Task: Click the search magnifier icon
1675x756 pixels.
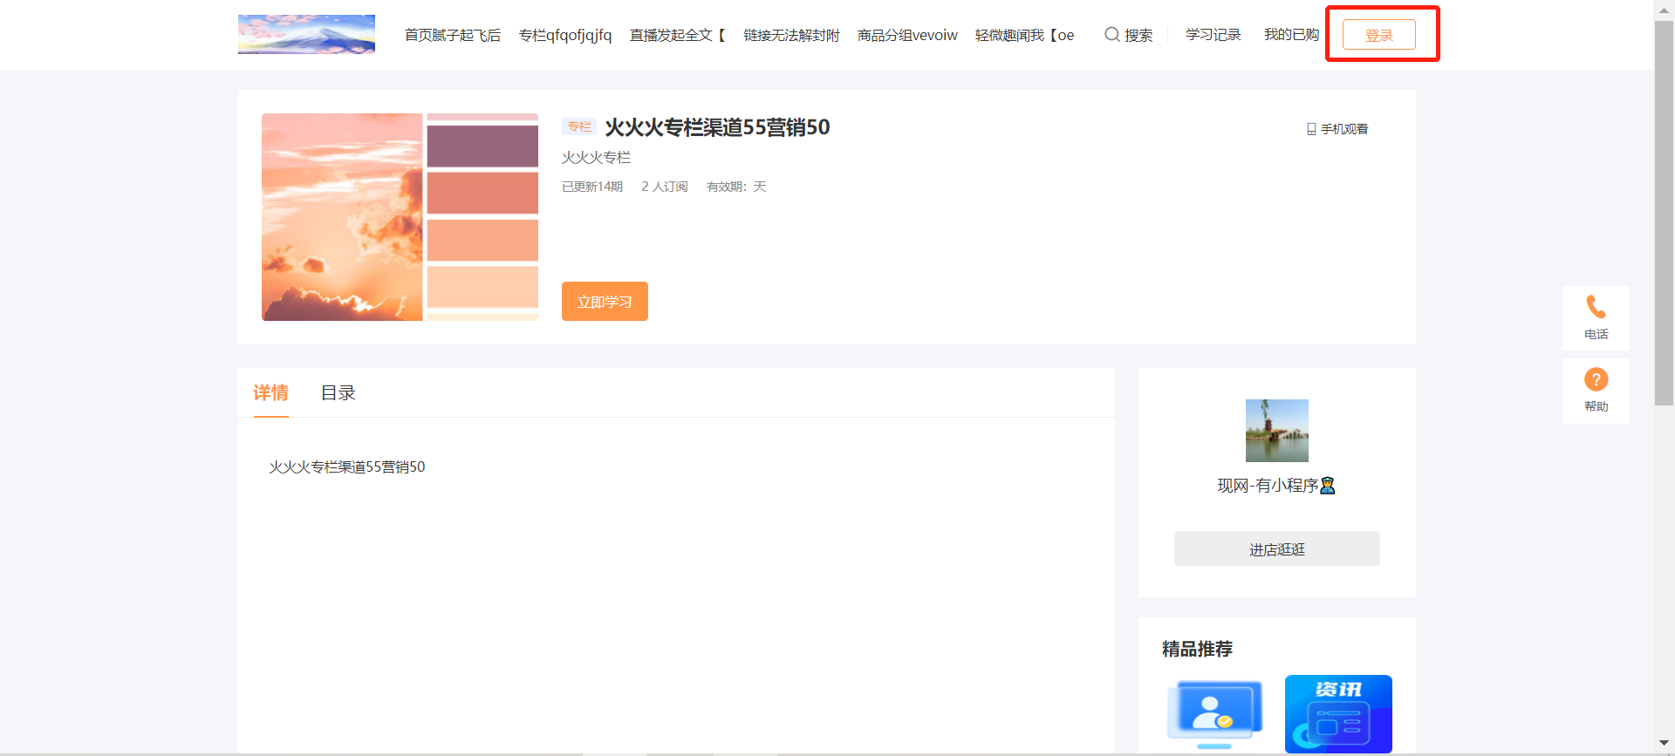Action: click(x=1111, y=35)
